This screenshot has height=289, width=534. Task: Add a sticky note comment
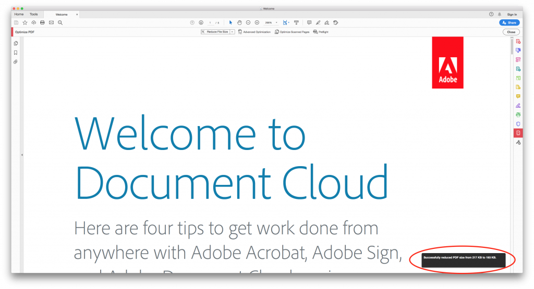click(x=309, y=22)
